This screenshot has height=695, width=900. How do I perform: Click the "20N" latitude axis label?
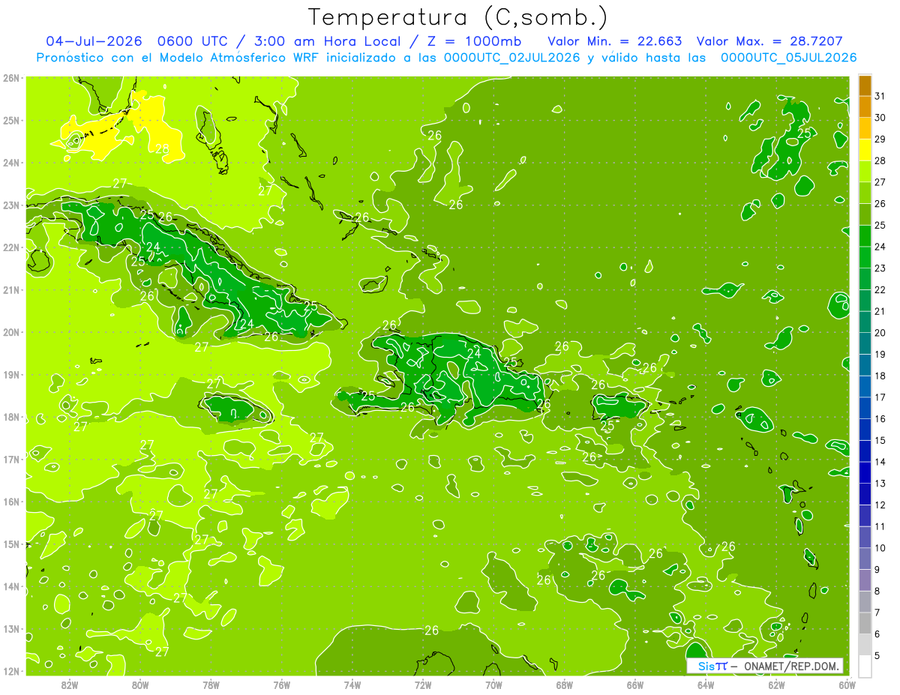click(10, 332)
